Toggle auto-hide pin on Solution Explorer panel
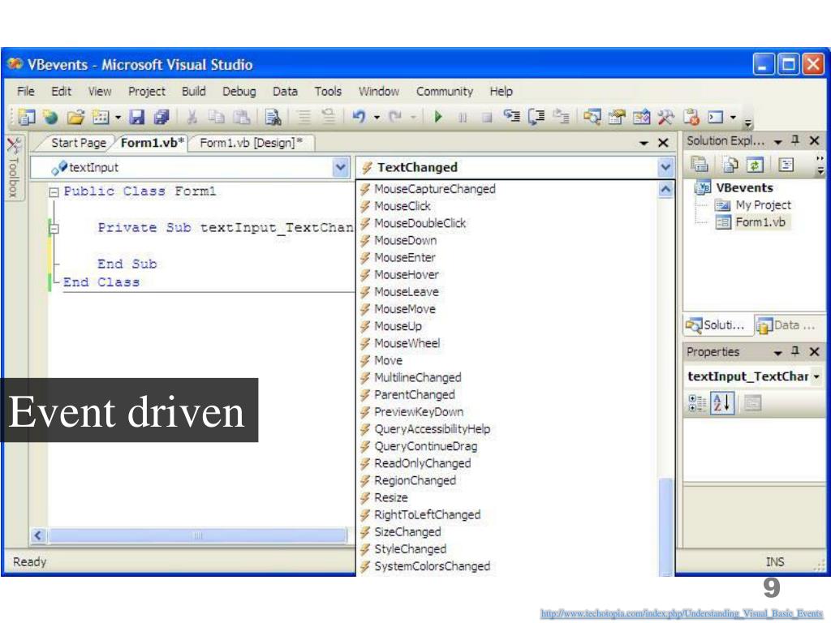The image size is (831, 623). (795, 140)
